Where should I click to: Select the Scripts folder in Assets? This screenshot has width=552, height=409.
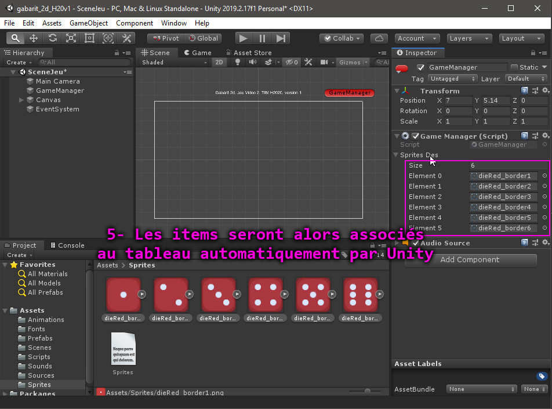[39, 357]
